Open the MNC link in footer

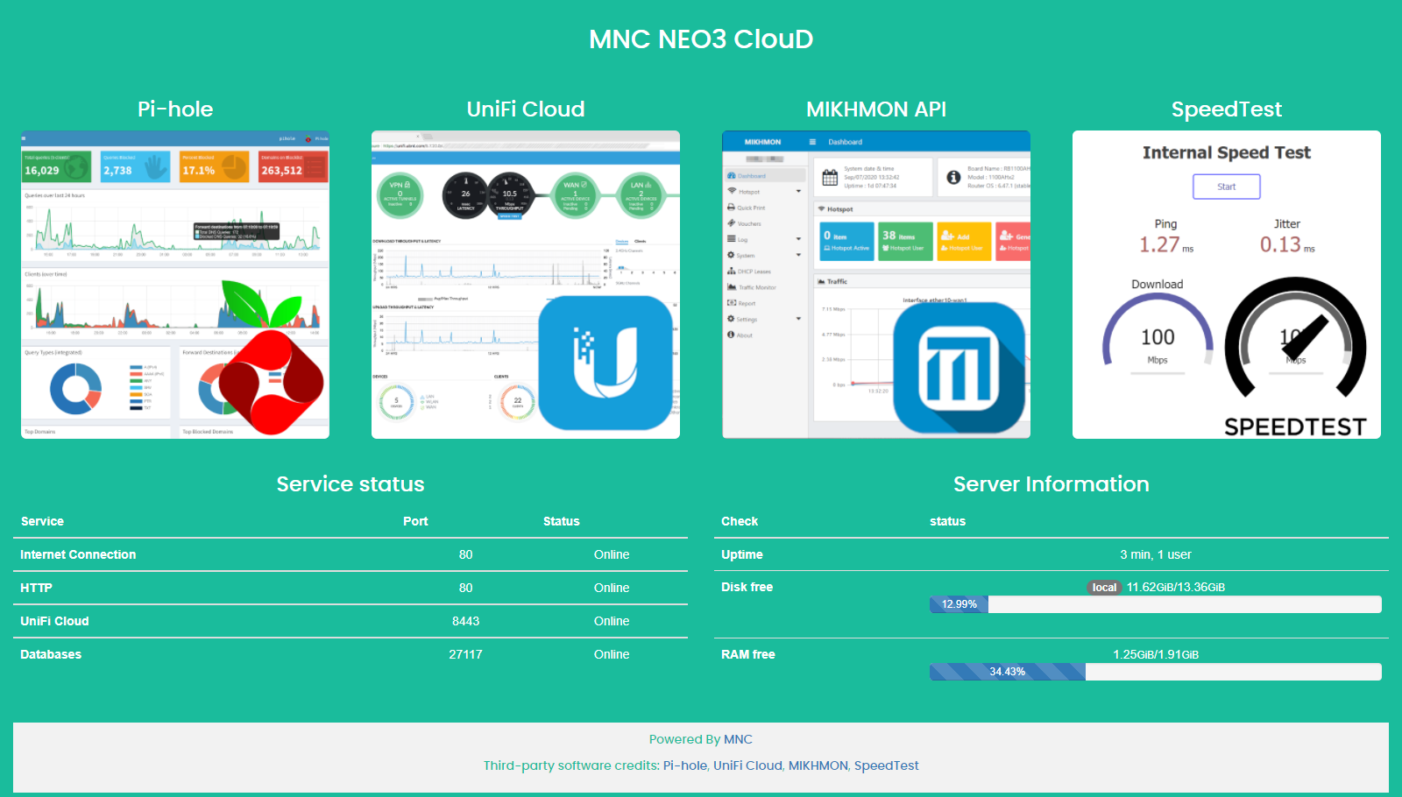[x=738, y=739]
